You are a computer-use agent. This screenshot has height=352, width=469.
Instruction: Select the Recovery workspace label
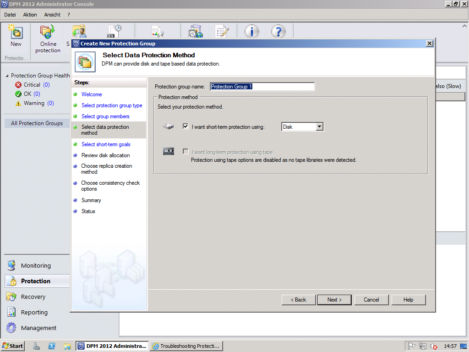pyautogui.click(x=33, y=297)
